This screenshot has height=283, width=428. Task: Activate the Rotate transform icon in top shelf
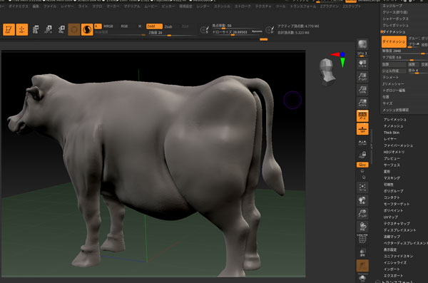(x=61, y=29)
